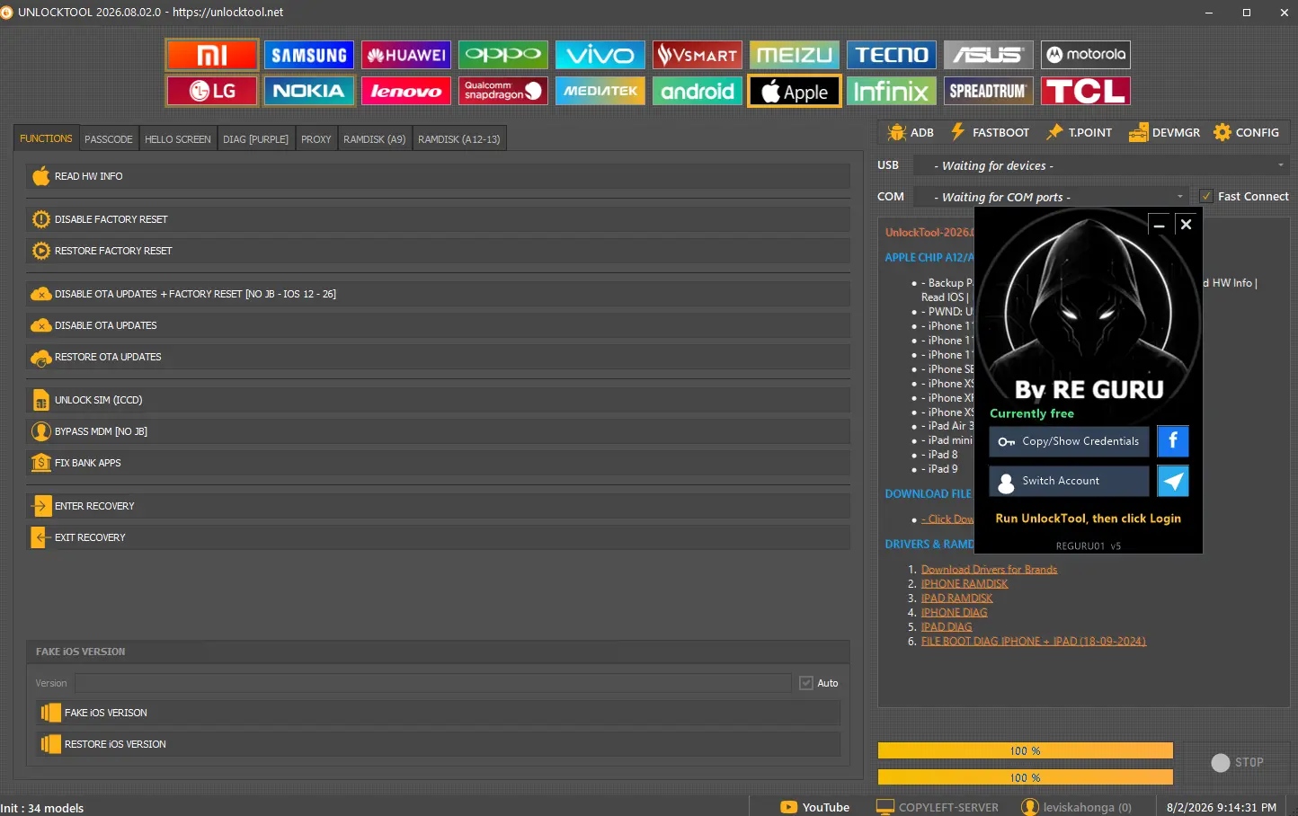Select the OPPO brand logo
The height and width of the screenshot is (816, 1298).
(503, 55)
